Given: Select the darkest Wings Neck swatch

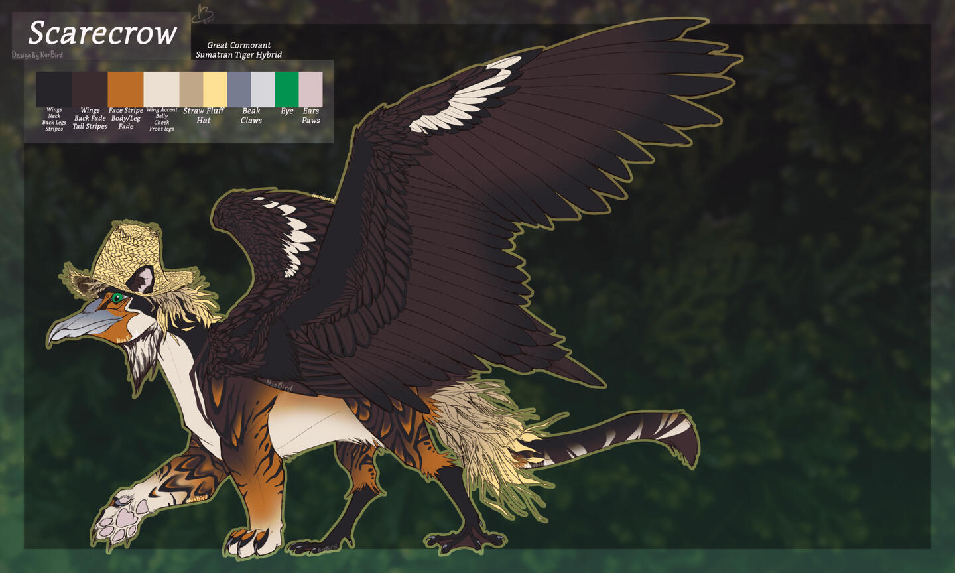Looking at the screenshot, I should pos(54,89).
